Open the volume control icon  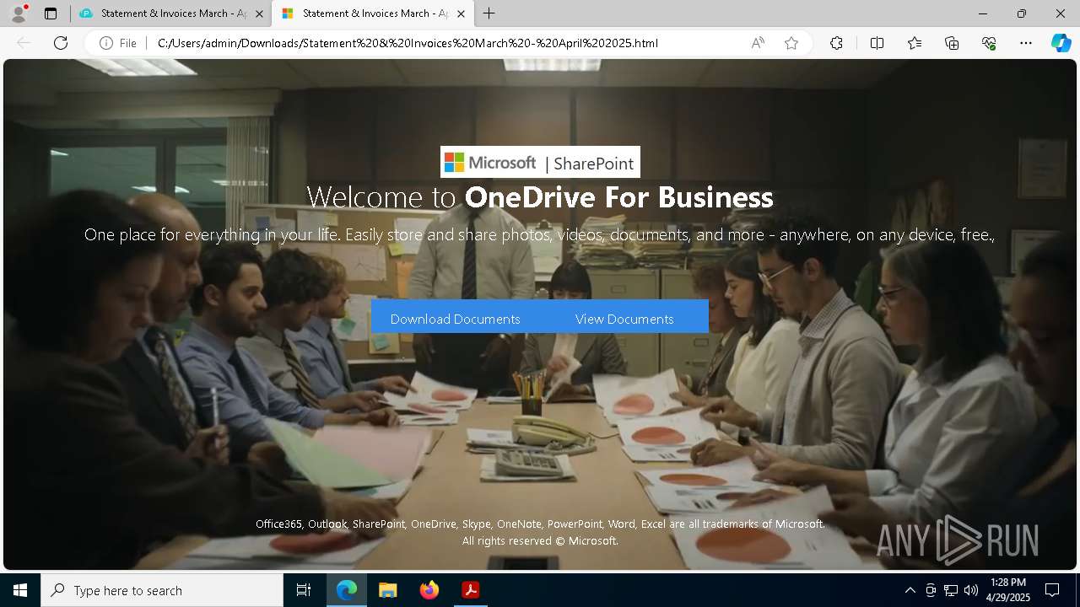pos(971,590)
